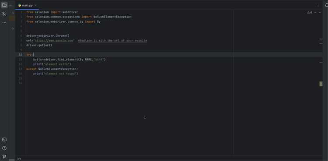
Task: Click the google.com URL string link
Action: pos(53,41)
